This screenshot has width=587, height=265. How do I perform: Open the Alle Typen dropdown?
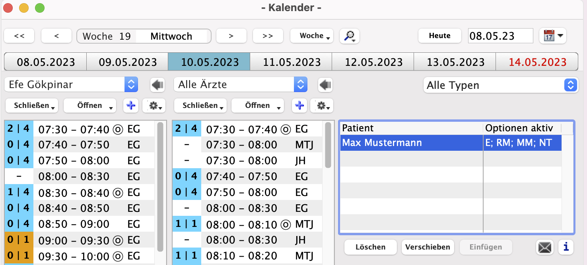[501, 85]
